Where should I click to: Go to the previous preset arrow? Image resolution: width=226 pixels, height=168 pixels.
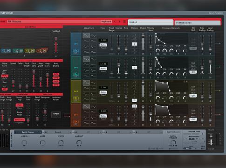point(115,21)
